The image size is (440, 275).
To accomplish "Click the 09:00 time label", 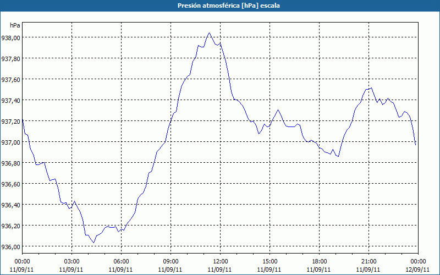I will pyautogui.click(x=170, y=262).
